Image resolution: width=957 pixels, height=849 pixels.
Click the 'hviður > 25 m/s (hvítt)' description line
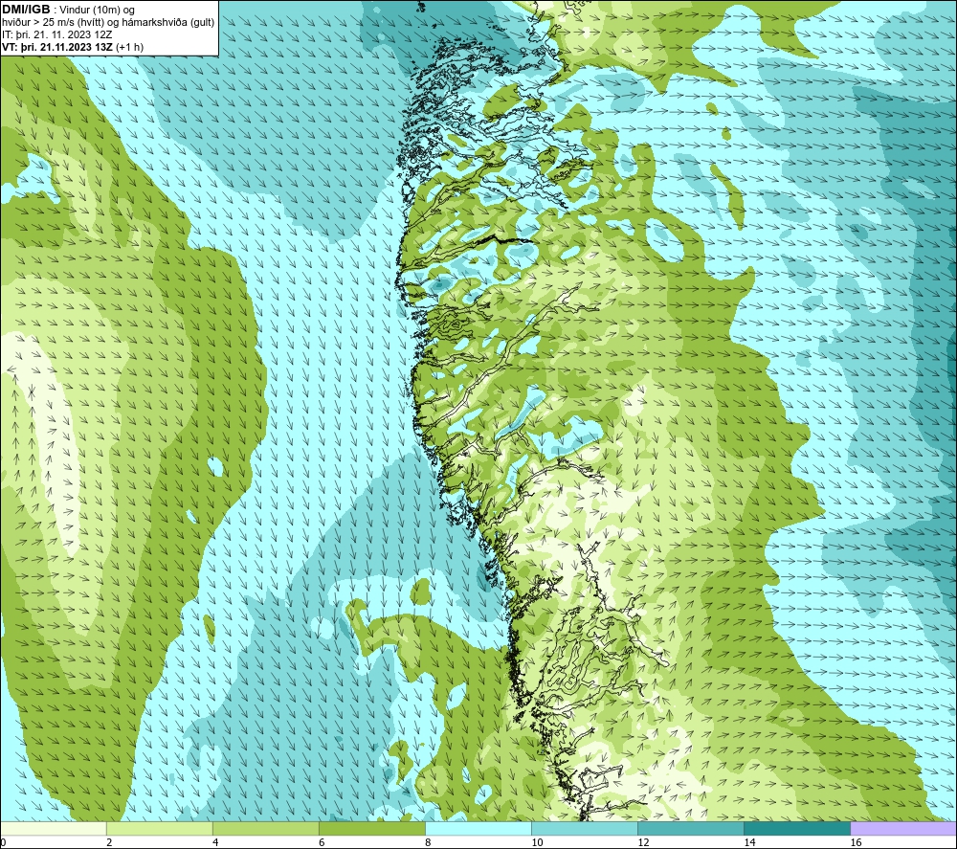click(x=108, y=23)
